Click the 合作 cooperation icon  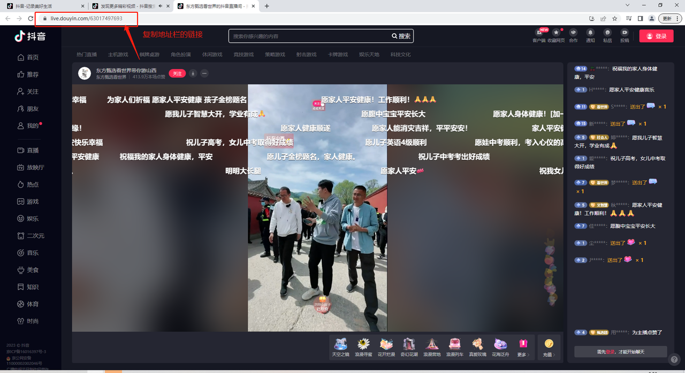point(573,36)
